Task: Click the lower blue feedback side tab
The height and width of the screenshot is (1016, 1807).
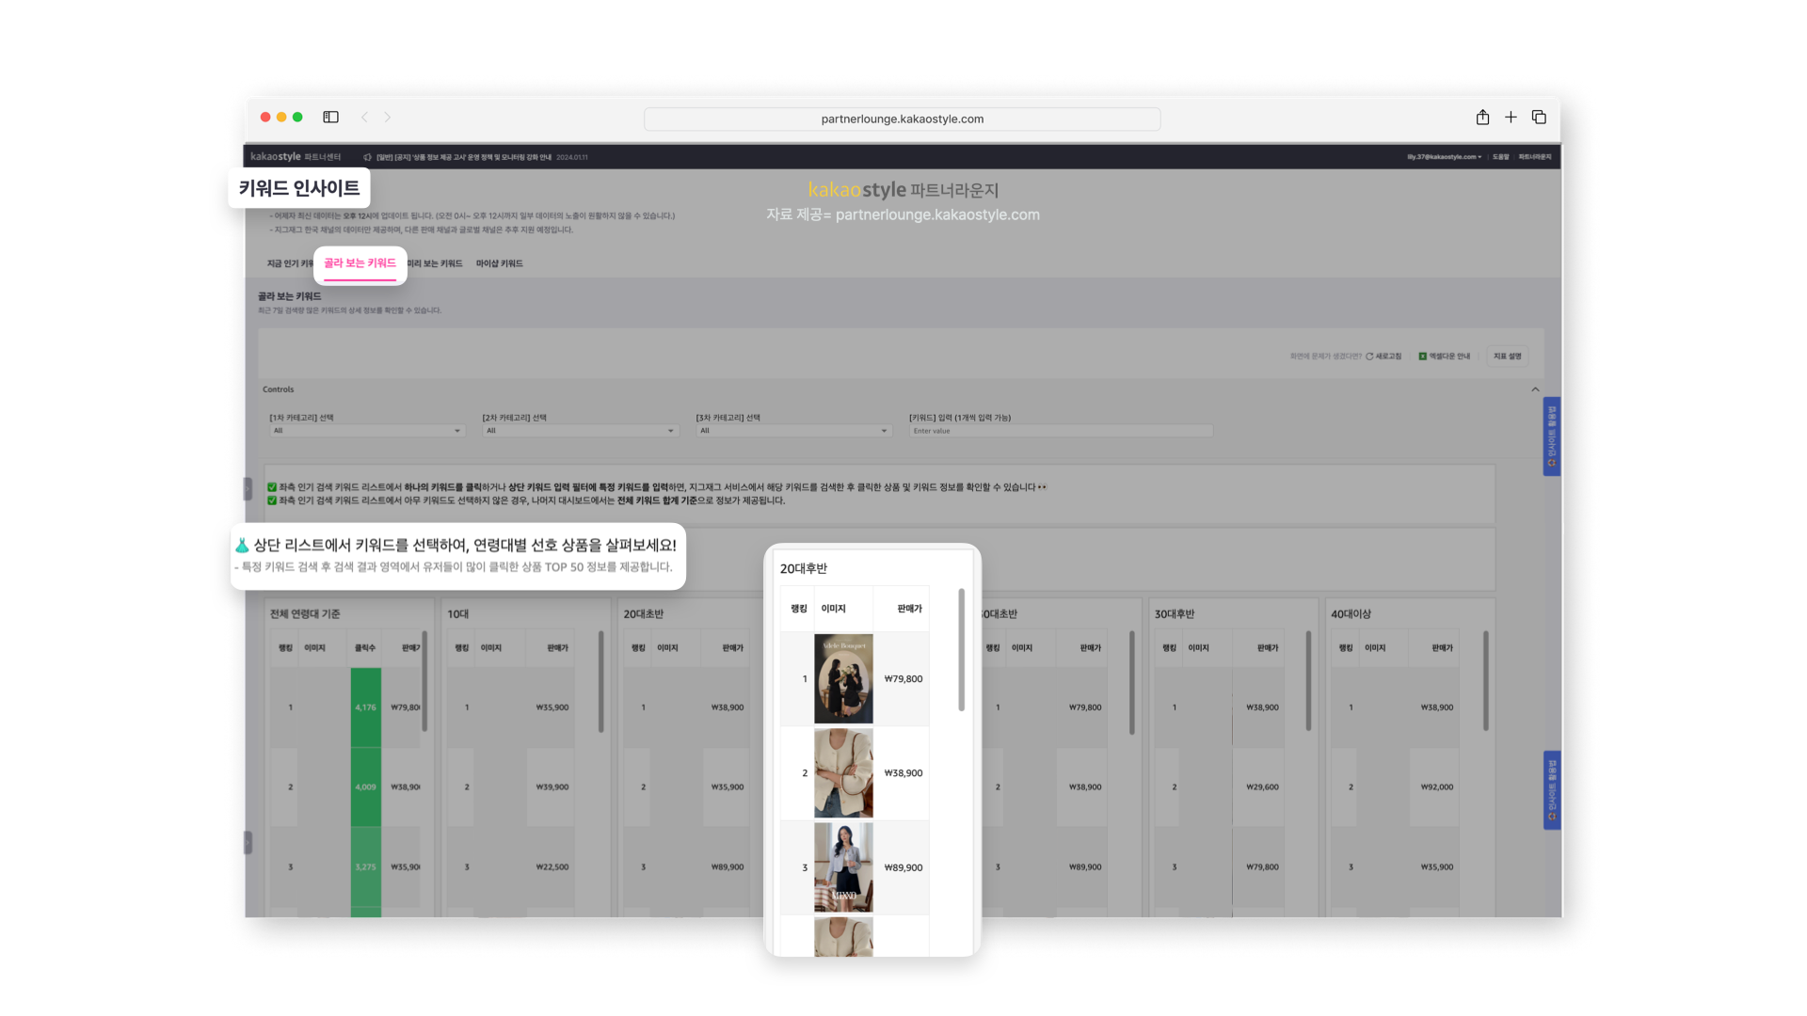Action: point(1551,790)
